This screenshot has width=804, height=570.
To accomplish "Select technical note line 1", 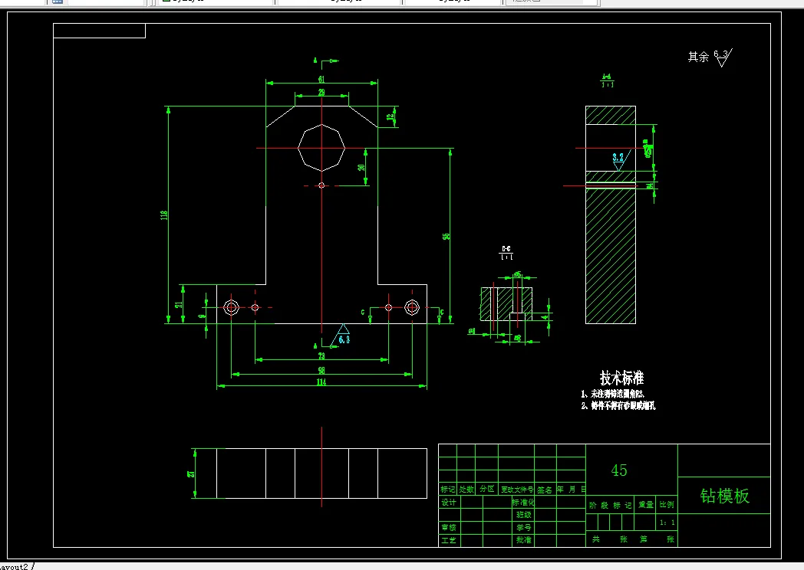I will pos(612,393).
